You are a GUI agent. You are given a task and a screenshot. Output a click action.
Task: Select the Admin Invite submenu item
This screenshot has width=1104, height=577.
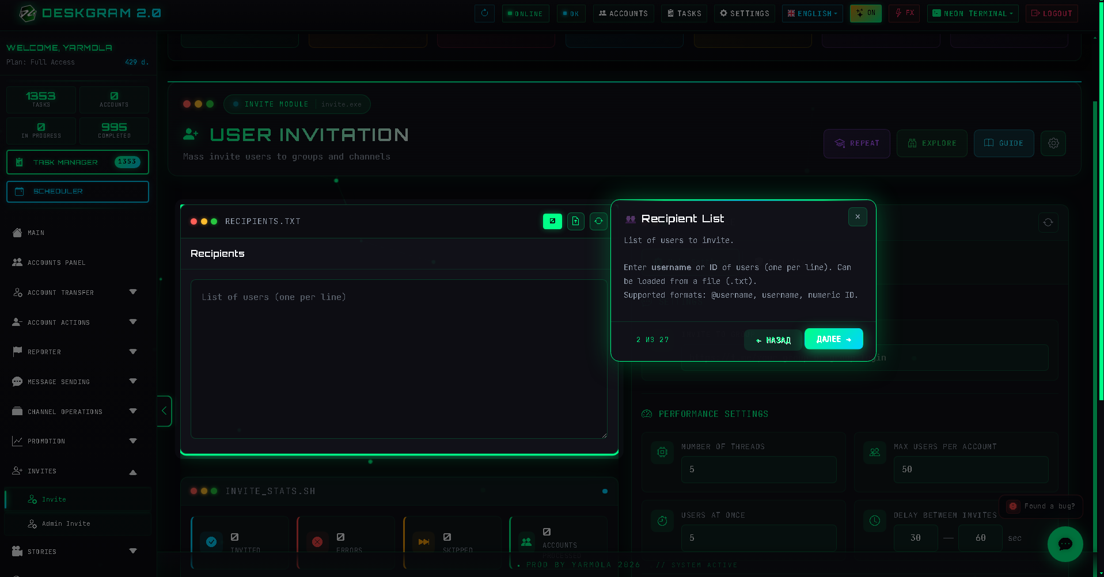(78, 523)
